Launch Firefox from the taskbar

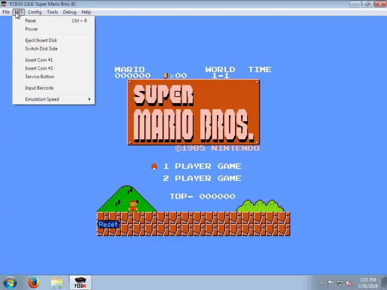(x=34, y=282)
